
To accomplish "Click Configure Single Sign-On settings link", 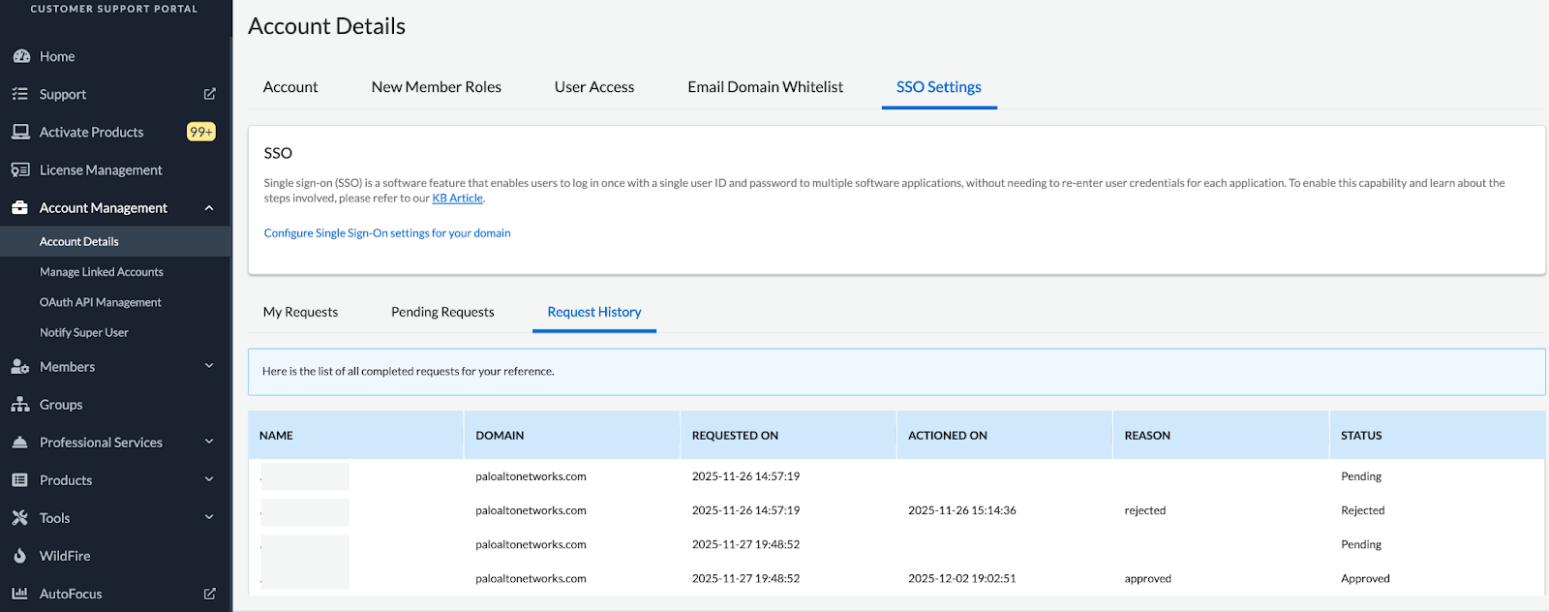I will pyautogui.click(x=387, y=233).
